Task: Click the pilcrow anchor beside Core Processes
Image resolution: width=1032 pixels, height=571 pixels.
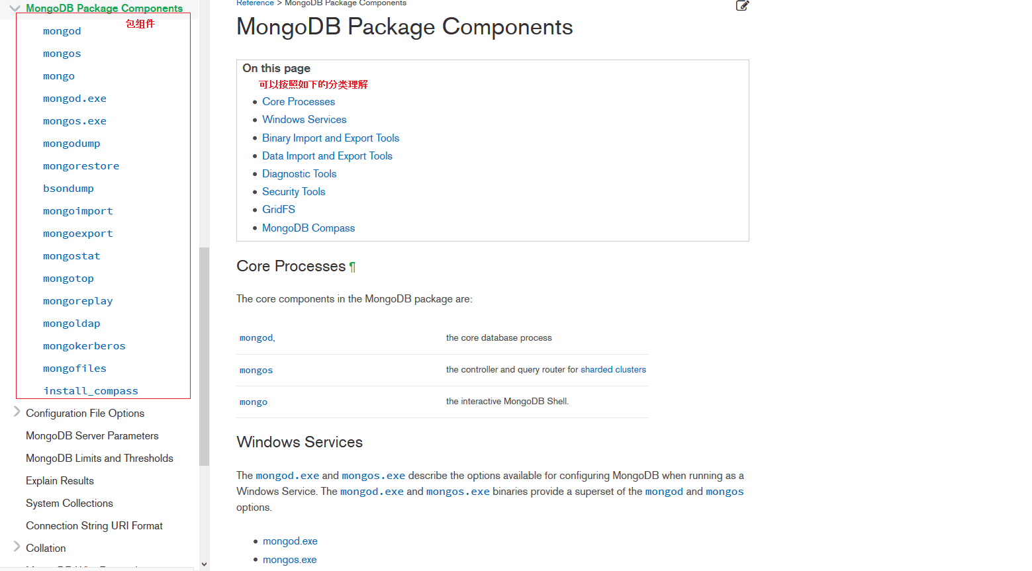Action: pyautogui.click(x=353, y=267)
